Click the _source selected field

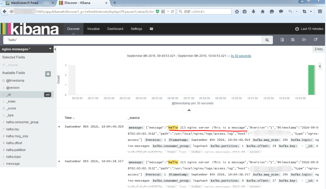(x=12, y=65)
